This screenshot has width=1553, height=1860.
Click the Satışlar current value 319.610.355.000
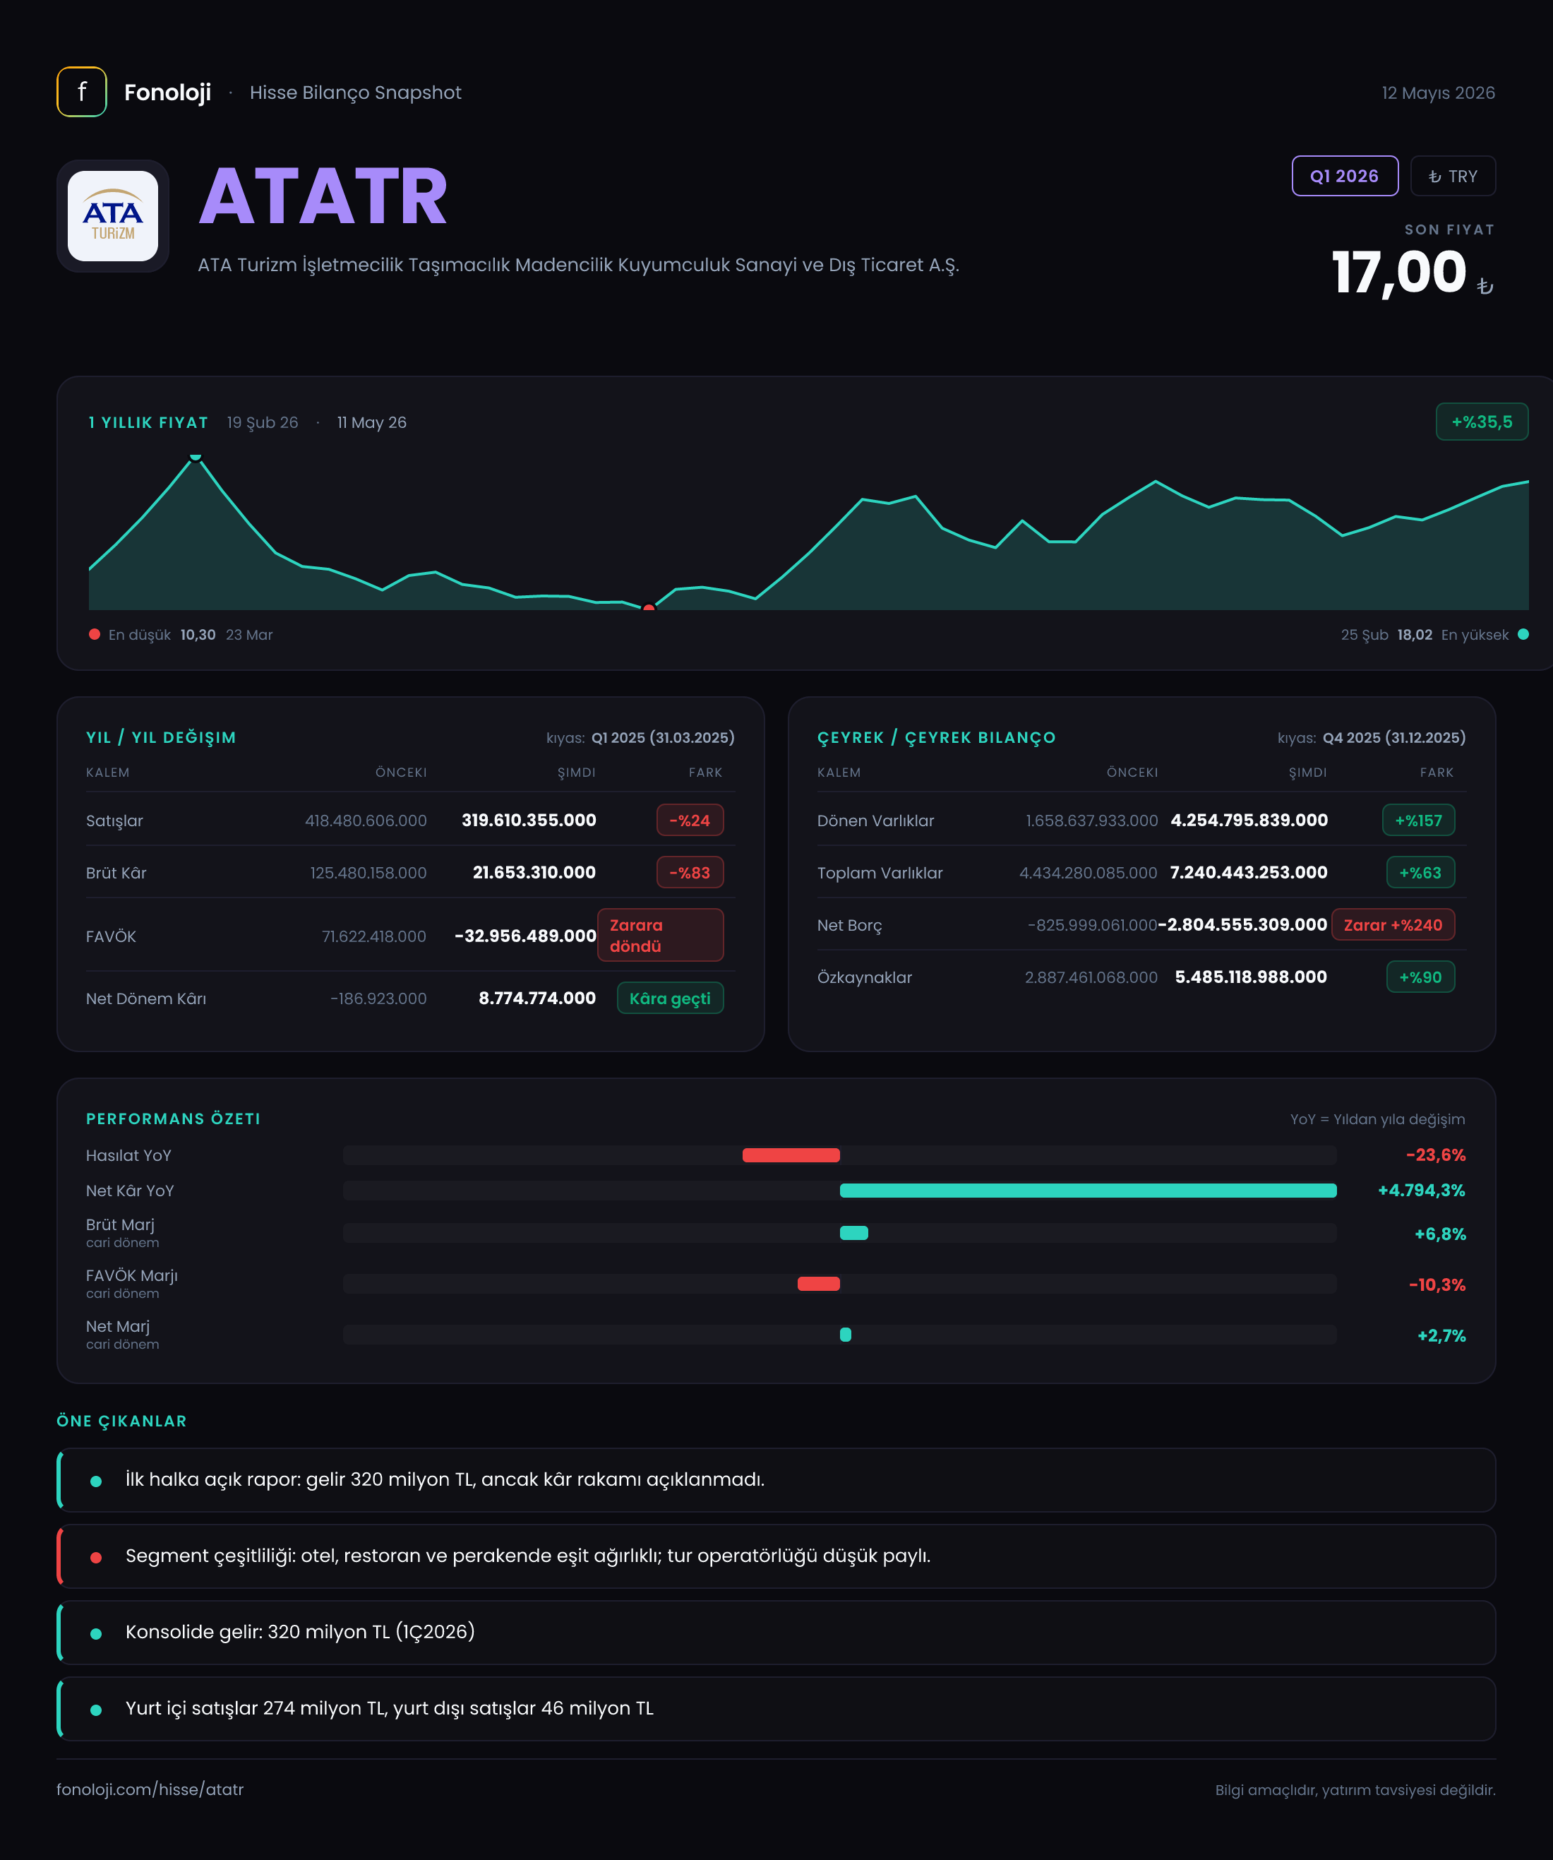529,820
